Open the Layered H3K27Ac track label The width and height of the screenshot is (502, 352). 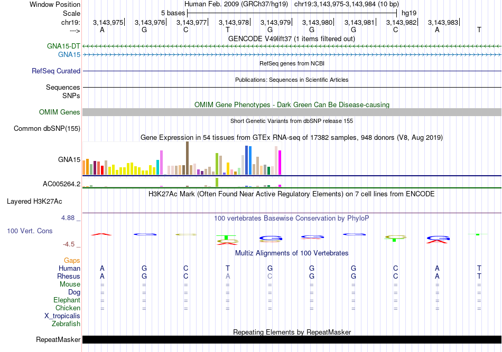pos(34,202)
